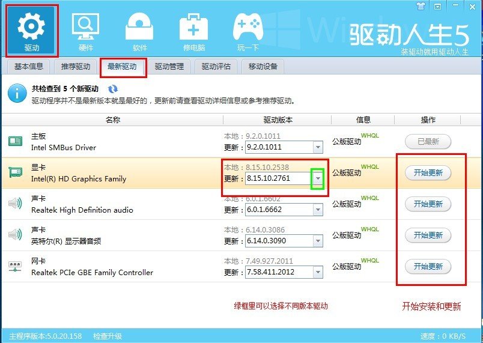
Task: Click the 主程序版本:5.0.20.158 status text
Action: [x=46, y=336]
